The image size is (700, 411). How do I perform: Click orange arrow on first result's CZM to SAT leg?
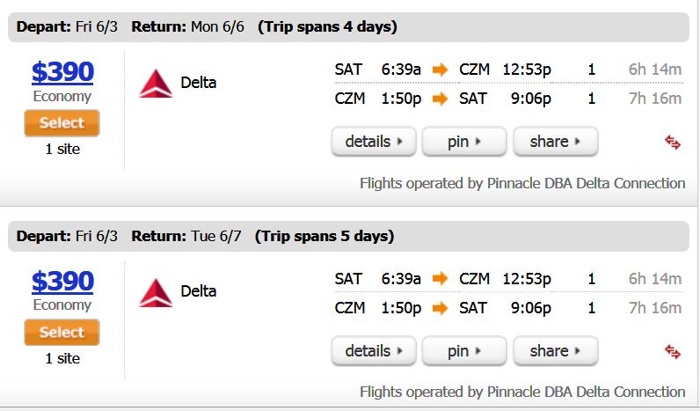coord(441,99)
